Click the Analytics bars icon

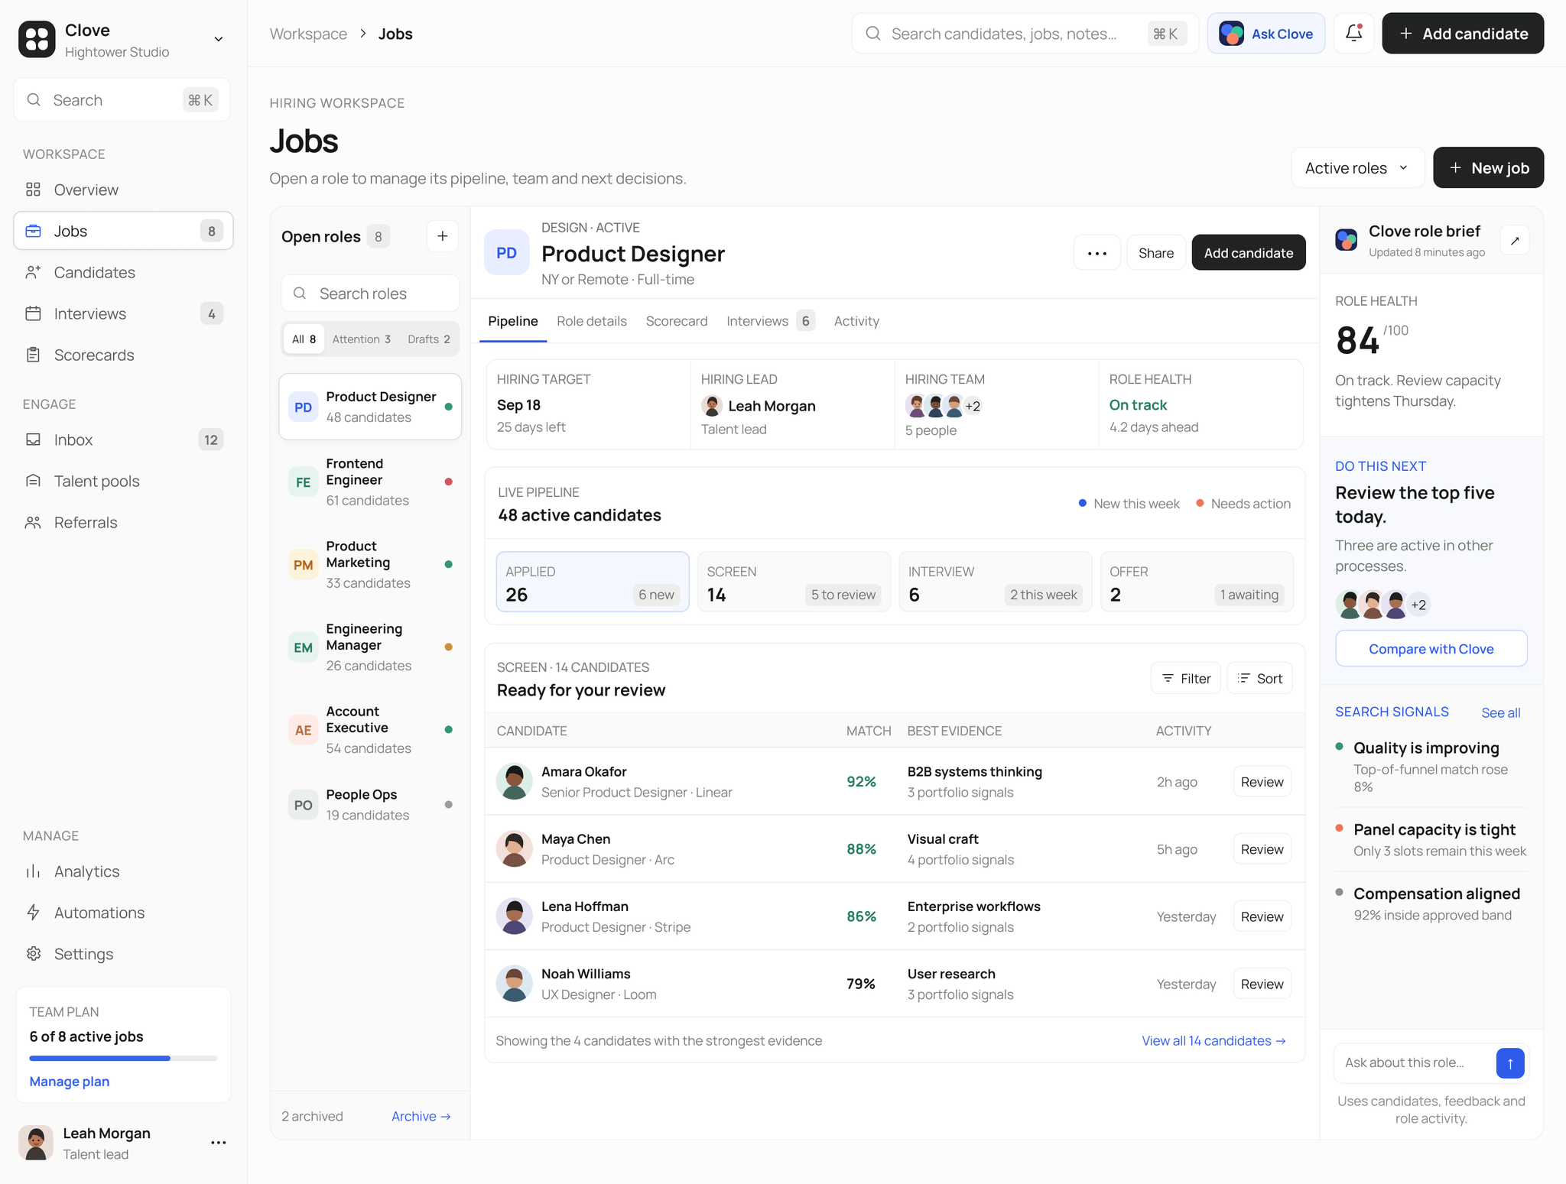click(33, 871)
